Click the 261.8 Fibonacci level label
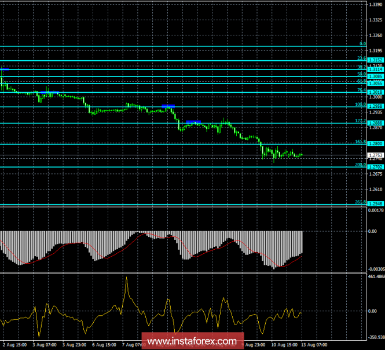Image resolution: width=385 pixels, height=350 pixels. (x=360, y=201)
